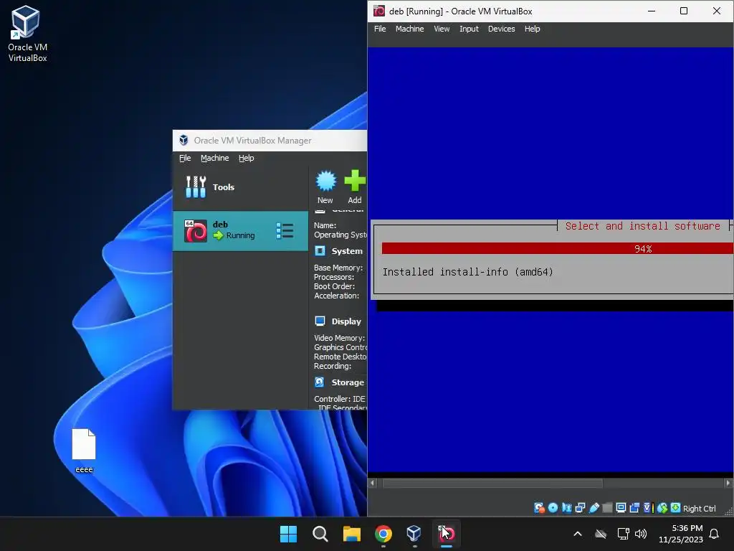Image resolution: width=734 pixels, height=551 pixels.
Task: Switch to VirtualBox Manager taskbar icon
Action: (414, 534)
